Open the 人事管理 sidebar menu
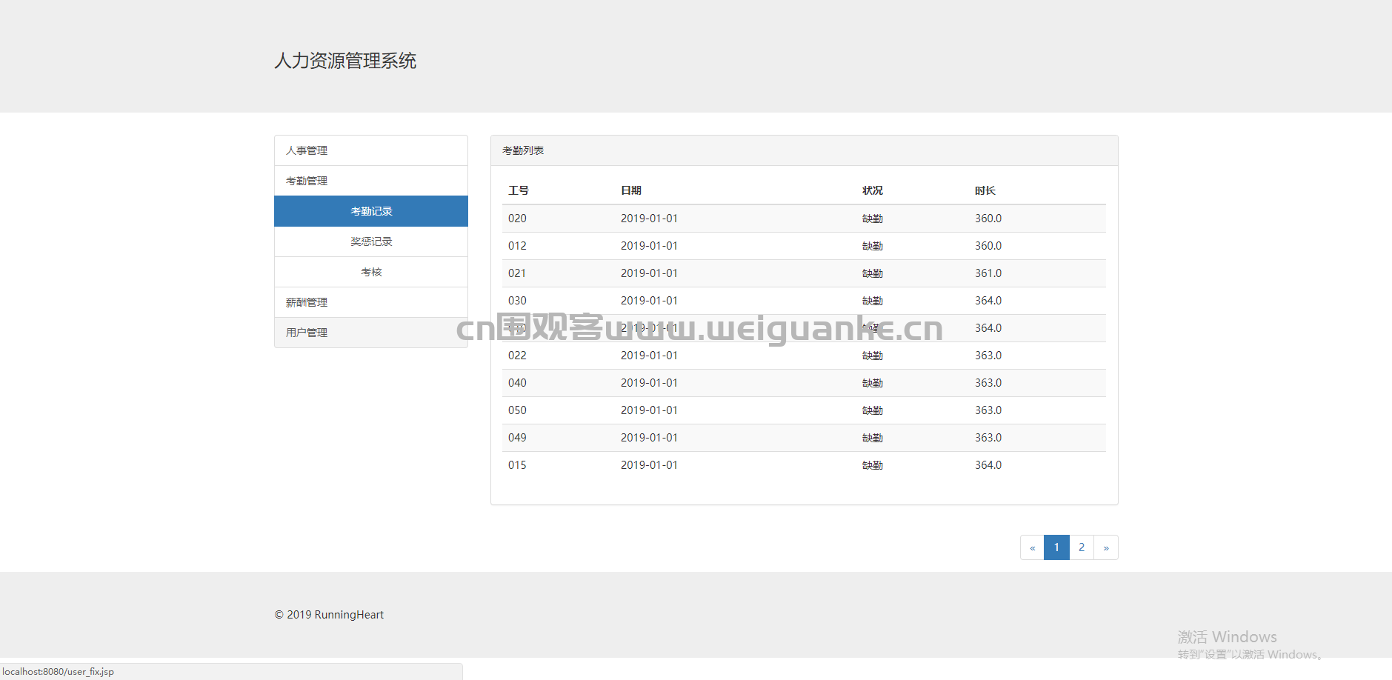 (x=307, y=150)
